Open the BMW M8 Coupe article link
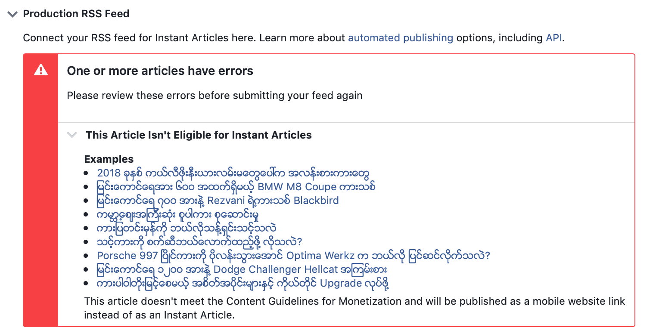 point(236,186)
